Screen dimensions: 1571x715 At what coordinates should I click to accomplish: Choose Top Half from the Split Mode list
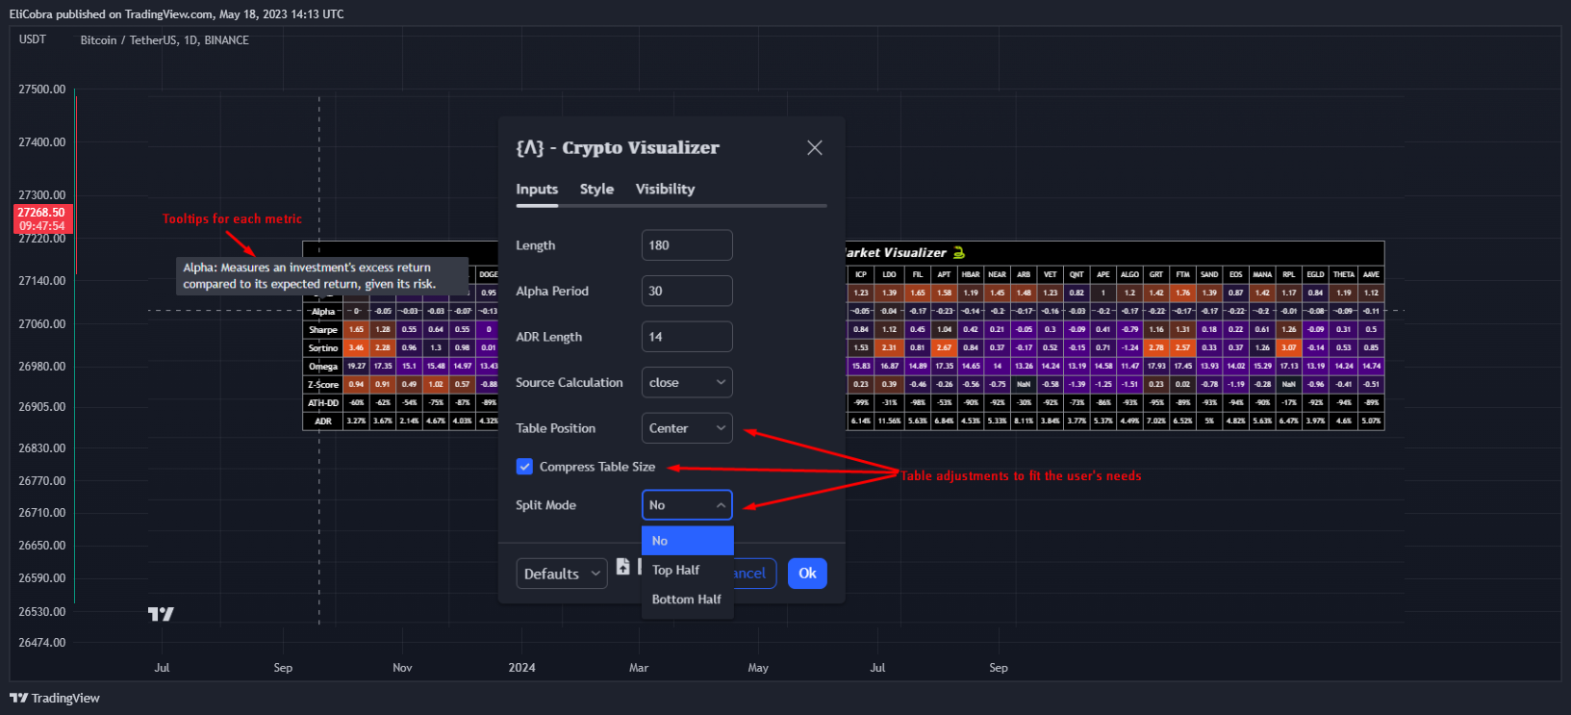click(x=688, y=570)
